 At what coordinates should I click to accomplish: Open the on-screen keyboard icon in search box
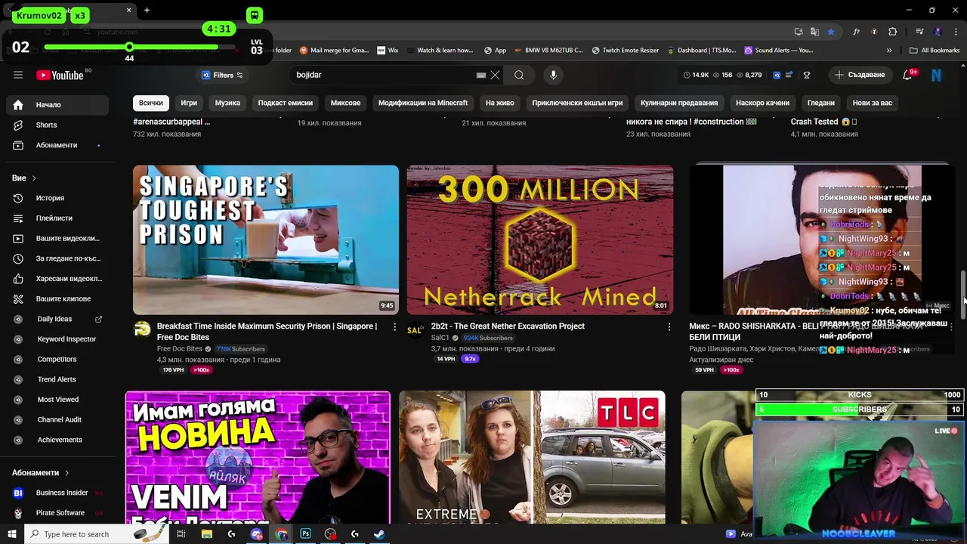pyautogui.click(x=480, y=75)
